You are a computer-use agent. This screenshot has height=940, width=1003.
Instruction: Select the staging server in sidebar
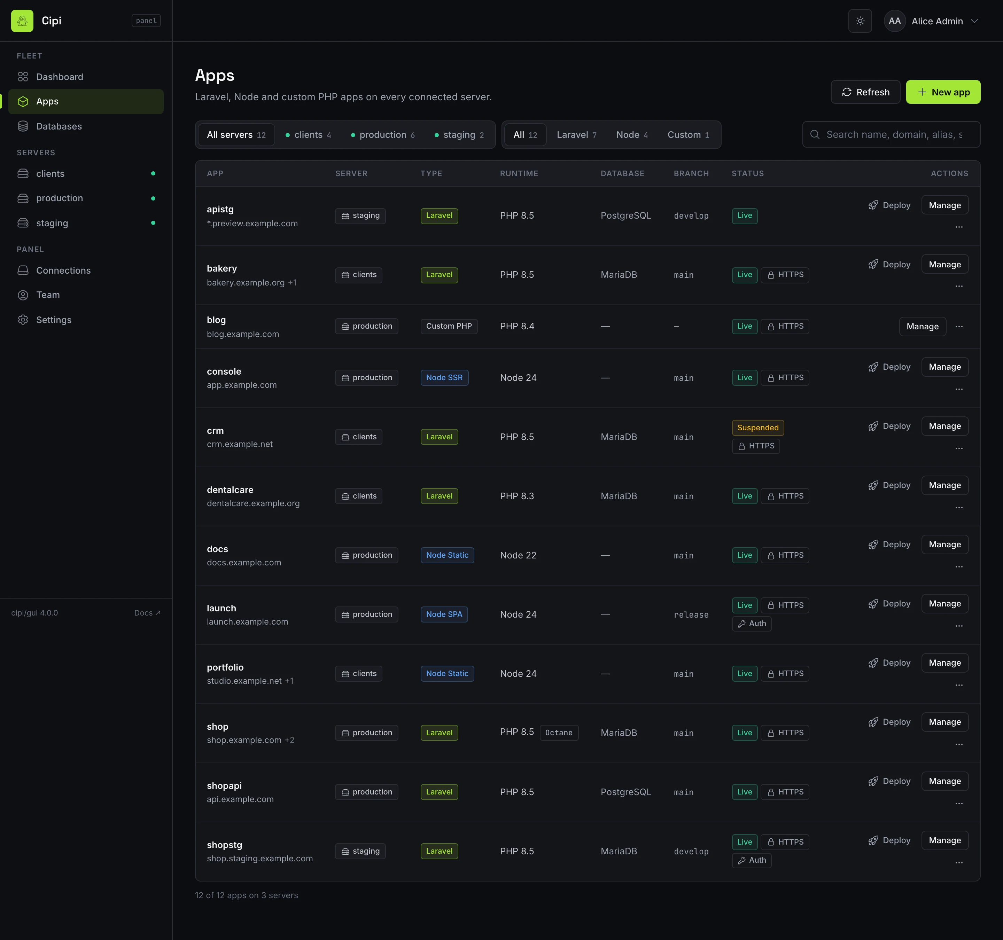[86, 223]
